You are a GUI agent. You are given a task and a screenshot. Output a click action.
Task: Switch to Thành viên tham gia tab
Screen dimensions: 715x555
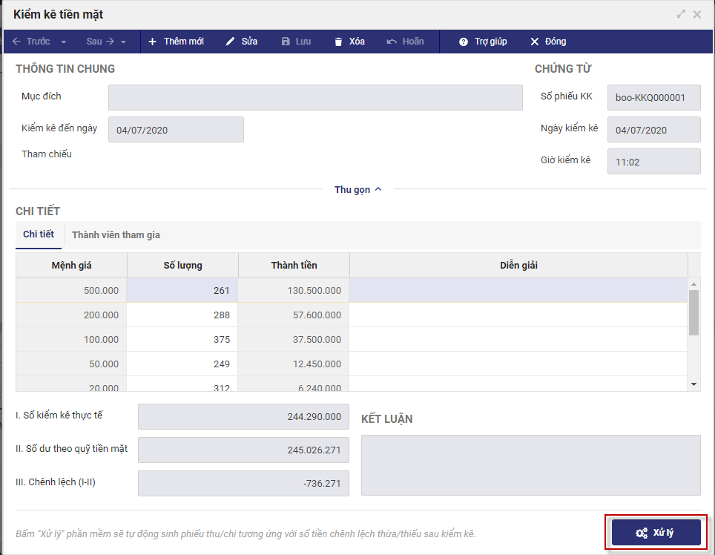[116, 235]
